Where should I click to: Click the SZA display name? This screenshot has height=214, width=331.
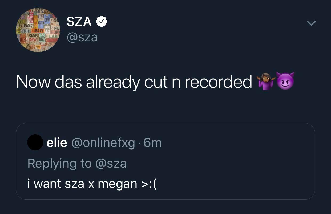click(80, 21)
